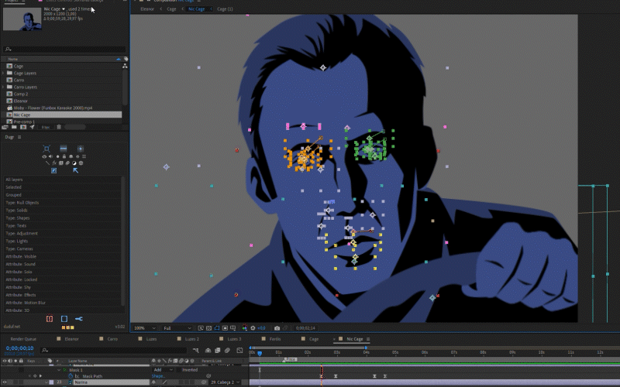
Task: Click the padlock icon in Duik panel
Action: click(x=64, y=156)
